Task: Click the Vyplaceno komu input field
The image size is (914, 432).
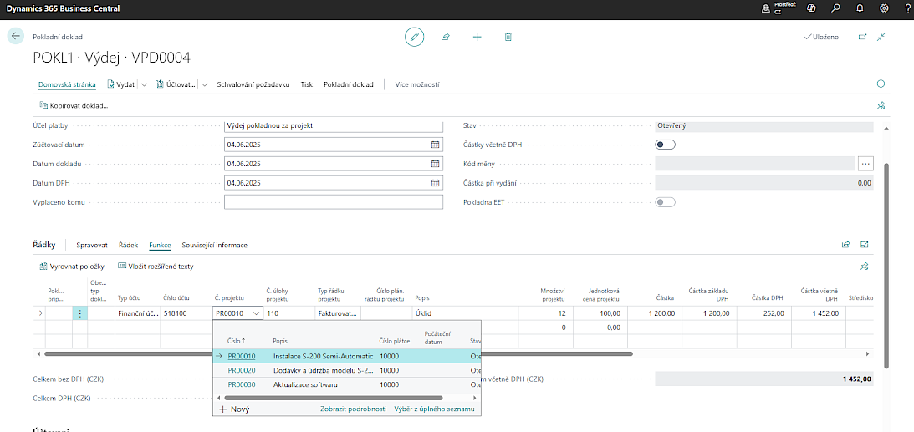Action: 333,202
